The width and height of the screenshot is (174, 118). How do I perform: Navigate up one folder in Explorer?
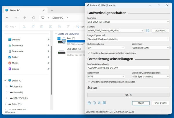(25, 18)
